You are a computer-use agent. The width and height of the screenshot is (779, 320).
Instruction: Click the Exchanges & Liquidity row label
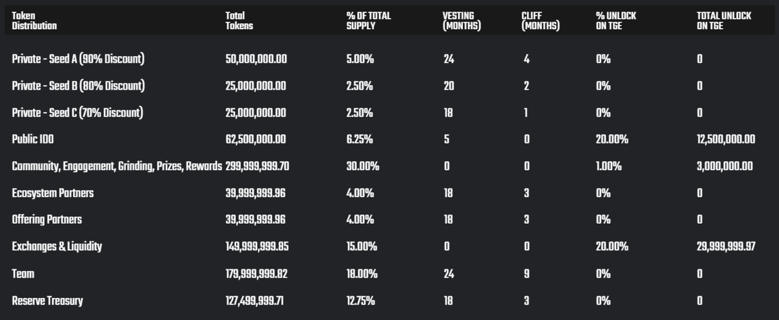click(x=57, y=247)
